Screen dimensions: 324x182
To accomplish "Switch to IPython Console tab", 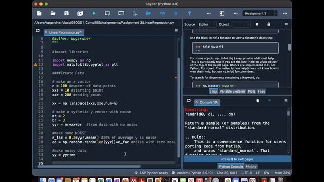I will click(231, 166).
